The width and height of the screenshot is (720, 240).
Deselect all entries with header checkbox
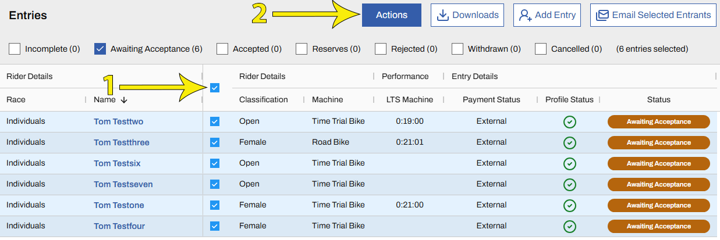point(215,88)
